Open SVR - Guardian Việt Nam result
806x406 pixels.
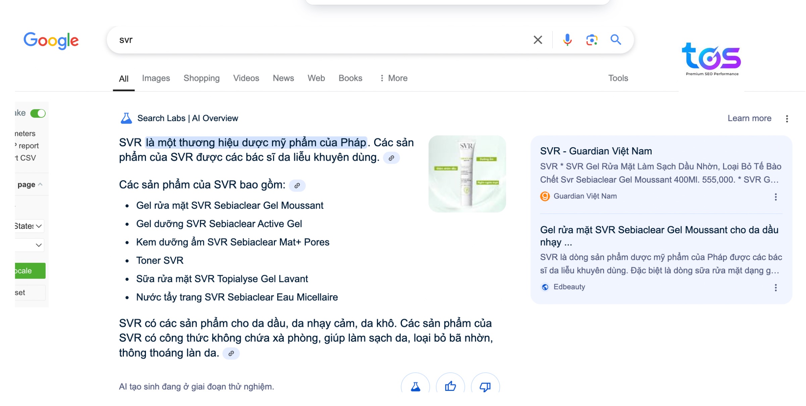[596, 151]
